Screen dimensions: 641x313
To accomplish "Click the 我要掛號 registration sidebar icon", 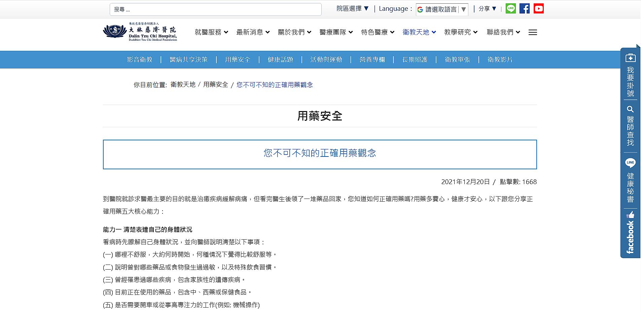I will 630,75.
